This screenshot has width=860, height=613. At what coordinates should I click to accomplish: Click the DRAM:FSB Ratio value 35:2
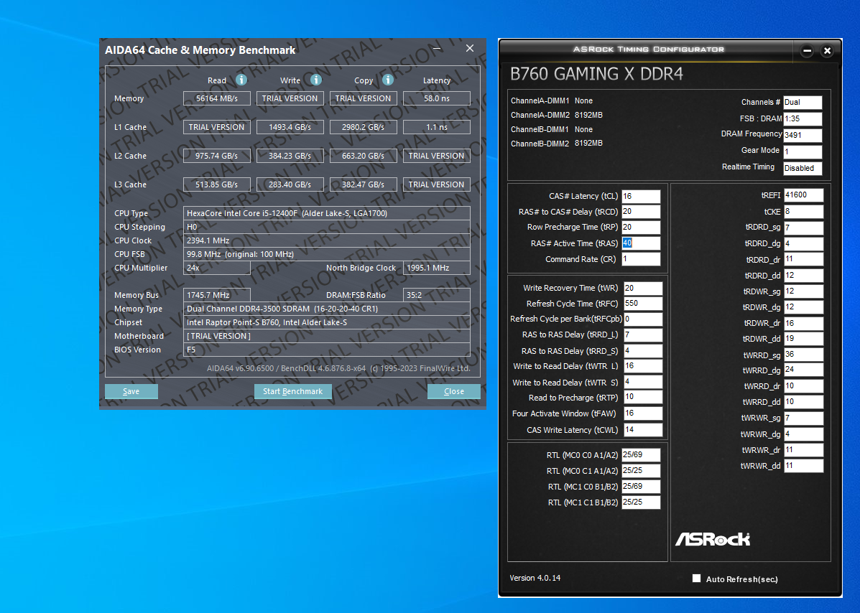[437, 295]
